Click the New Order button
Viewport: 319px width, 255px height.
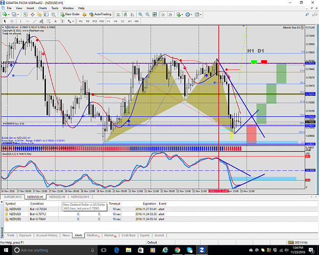coord(70,14)
